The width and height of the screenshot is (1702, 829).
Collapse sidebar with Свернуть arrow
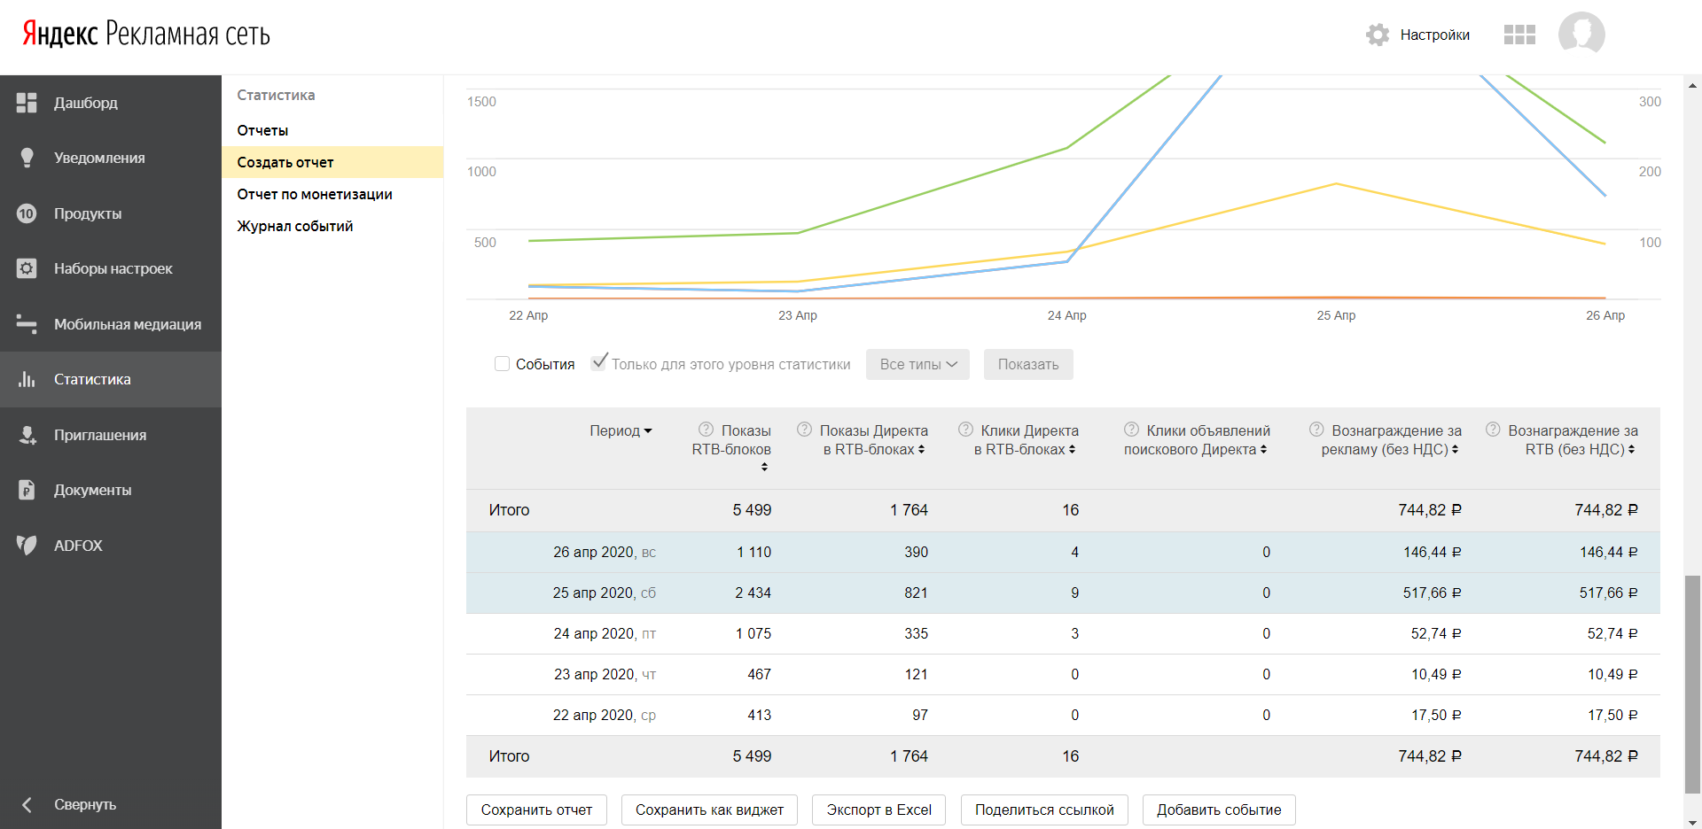click(x=27, y=804)
